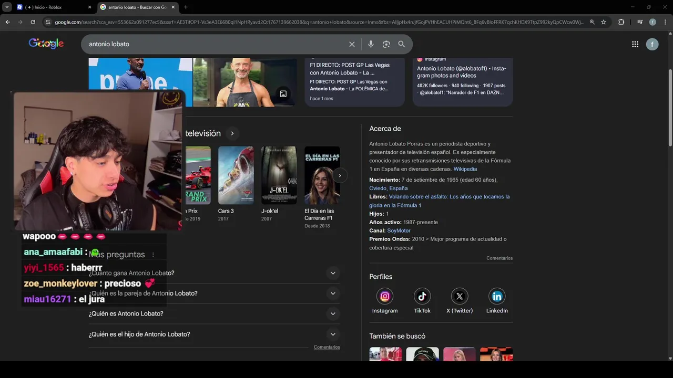
Task: Open the Instagram @alobatof1 result card
Action: 463,82
